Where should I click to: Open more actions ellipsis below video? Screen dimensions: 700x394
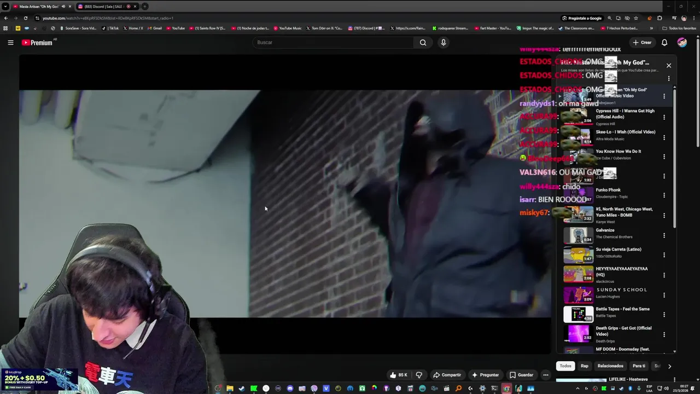pyautogui.click(x=546, y=375)
